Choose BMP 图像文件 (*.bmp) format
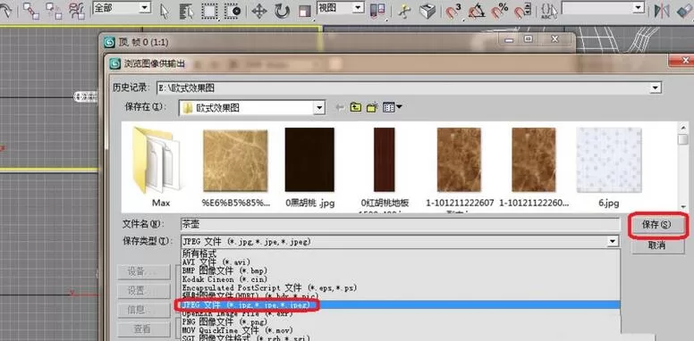The width and height of the screenshot is (694, 341). pos(224,270)
